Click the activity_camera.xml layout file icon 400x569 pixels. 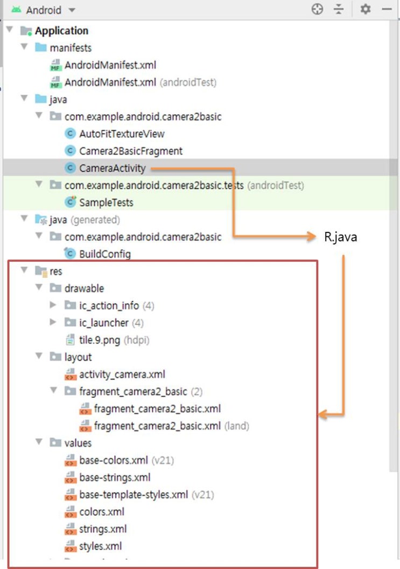[71, 374]
